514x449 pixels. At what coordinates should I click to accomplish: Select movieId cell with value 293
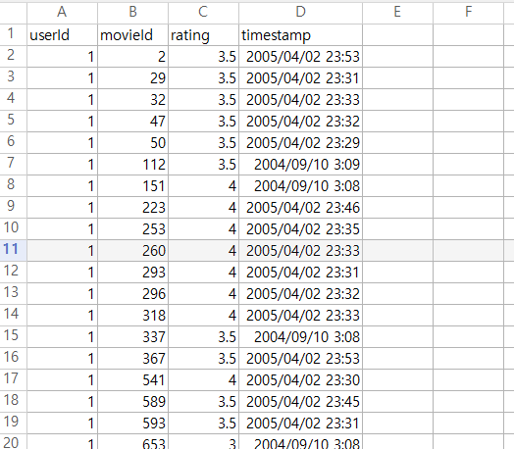132,273
